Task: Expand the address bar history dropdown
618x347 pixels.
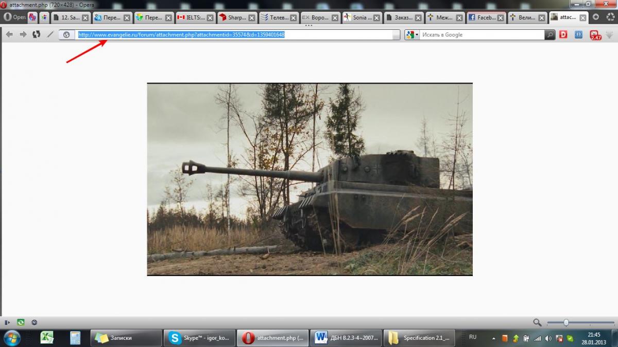Action: (x=396, y=35)
